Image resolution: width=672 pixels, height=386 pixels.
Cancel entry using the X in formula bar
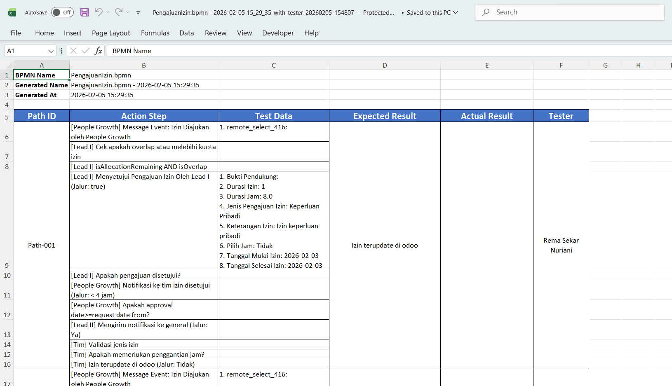coord(73,51)
